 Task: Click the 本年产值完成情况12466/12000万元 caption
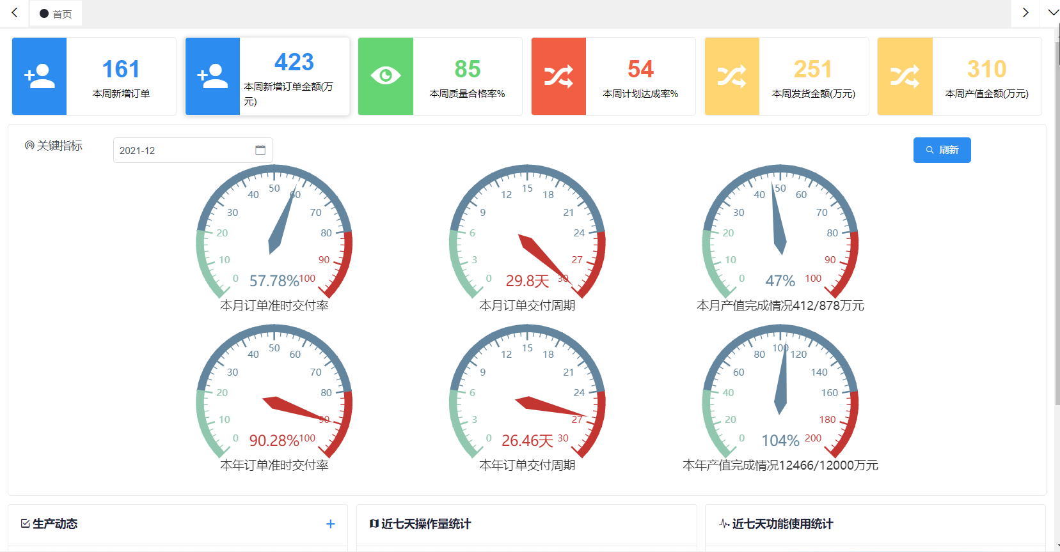pos(780,466)
